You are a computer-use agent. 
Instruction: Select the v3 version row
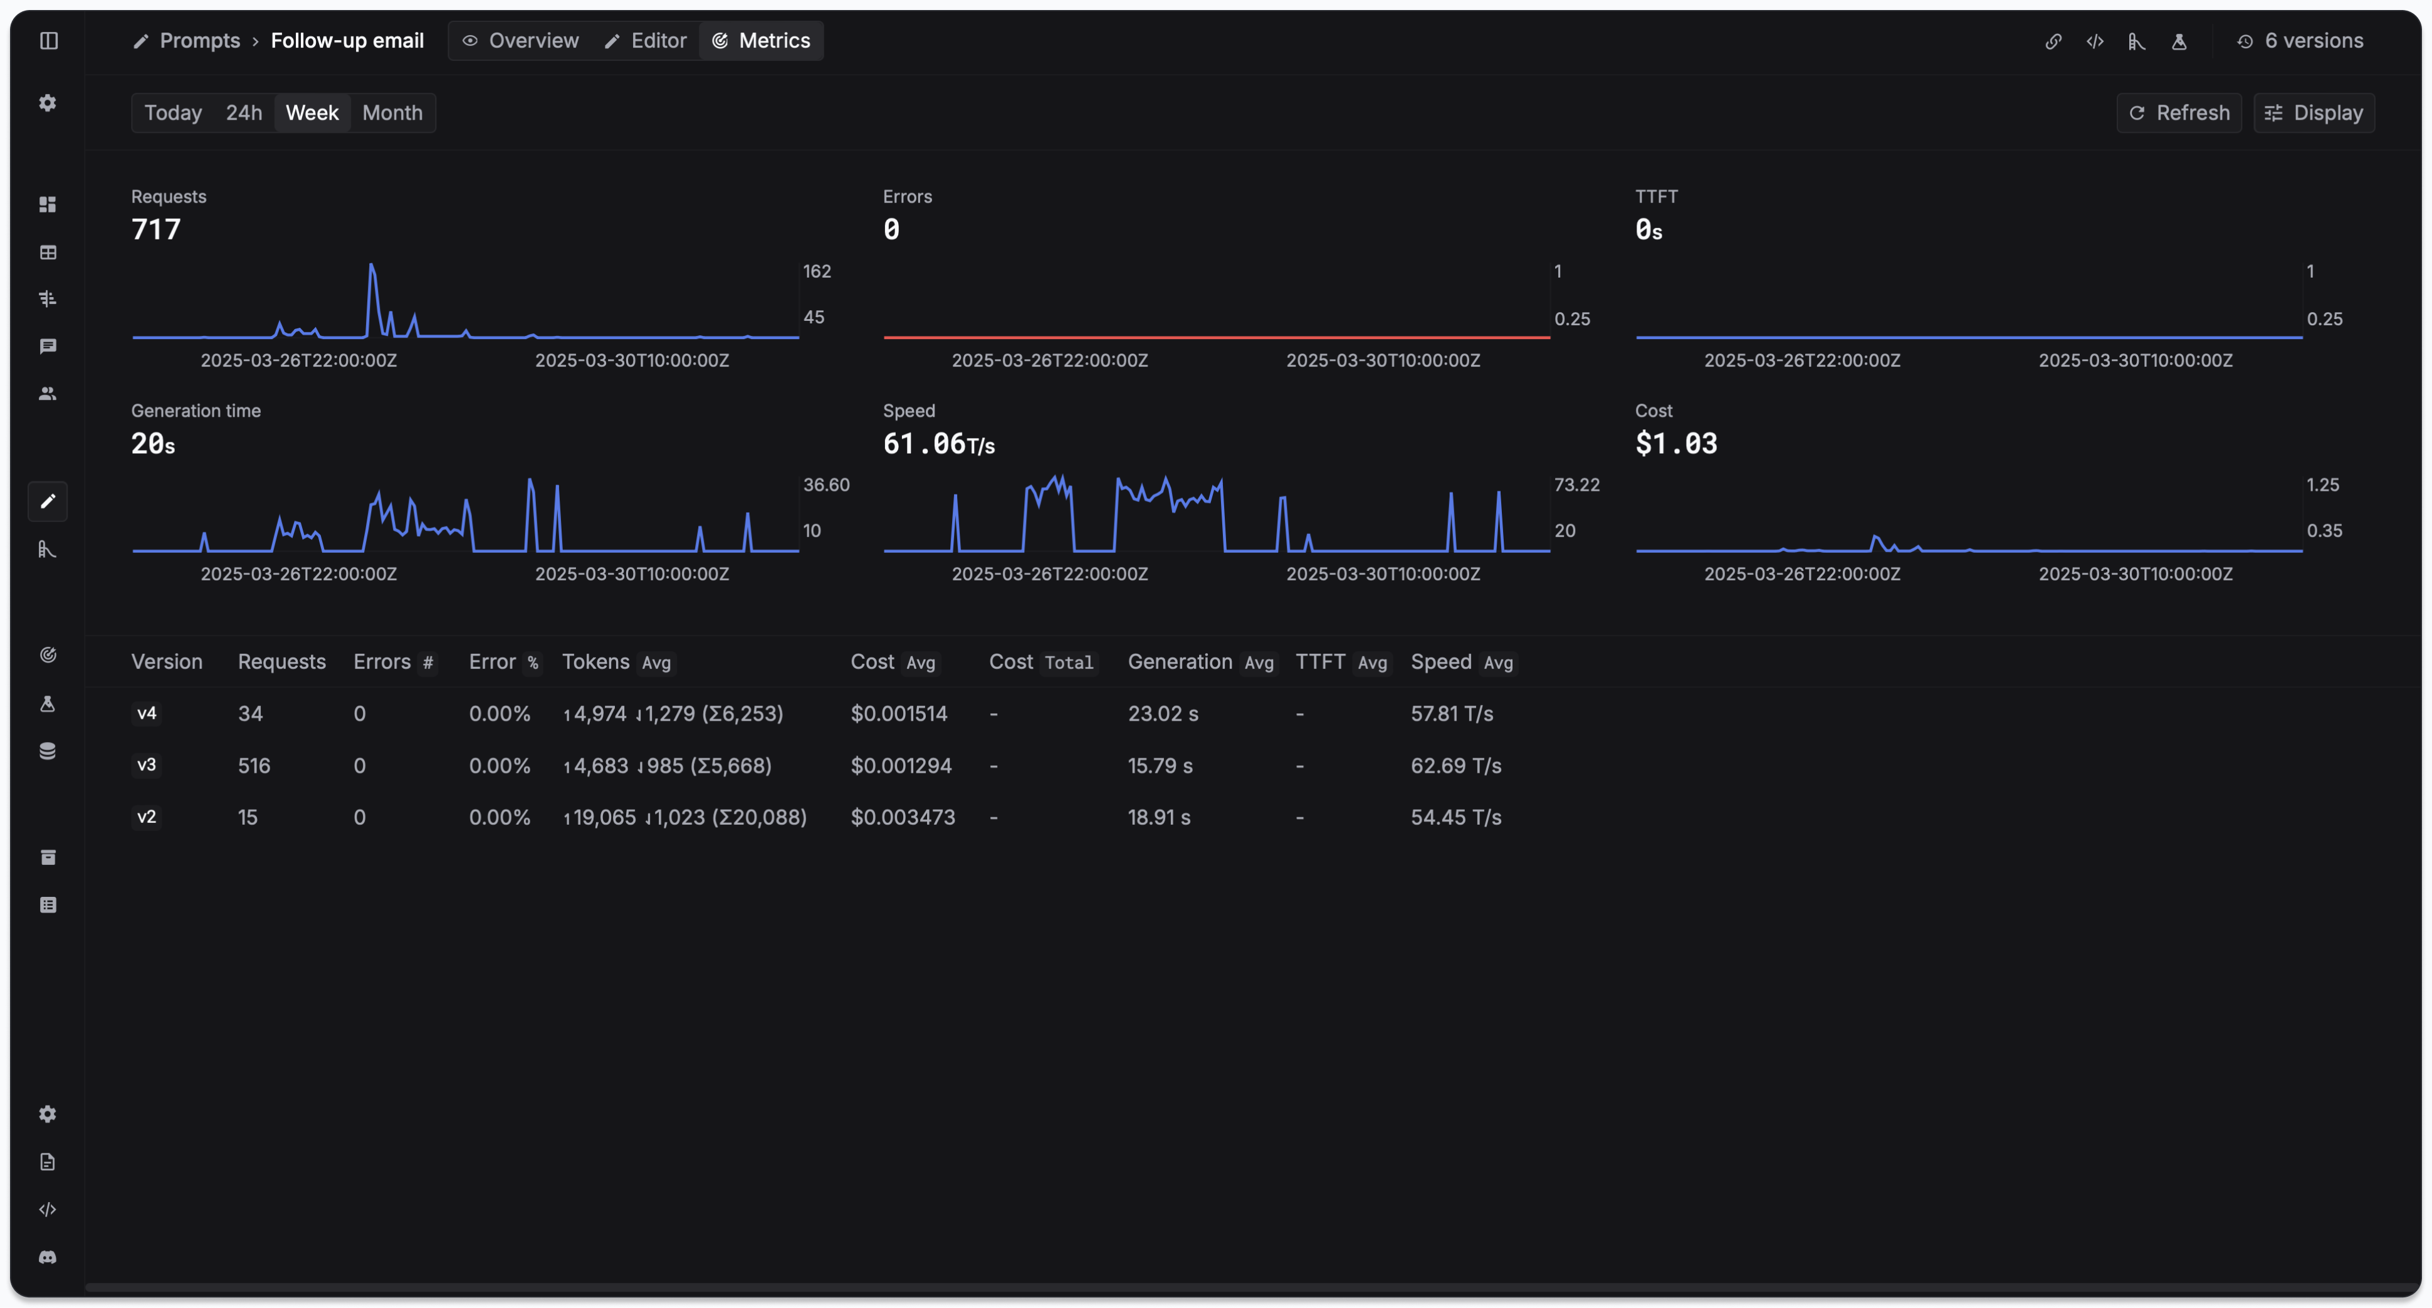[x=146, y=765]
